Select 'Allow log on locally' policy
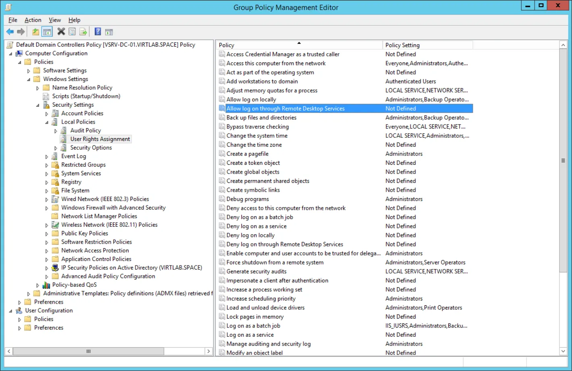This screenshot has height=371, width=572. [x=251, y=99]
